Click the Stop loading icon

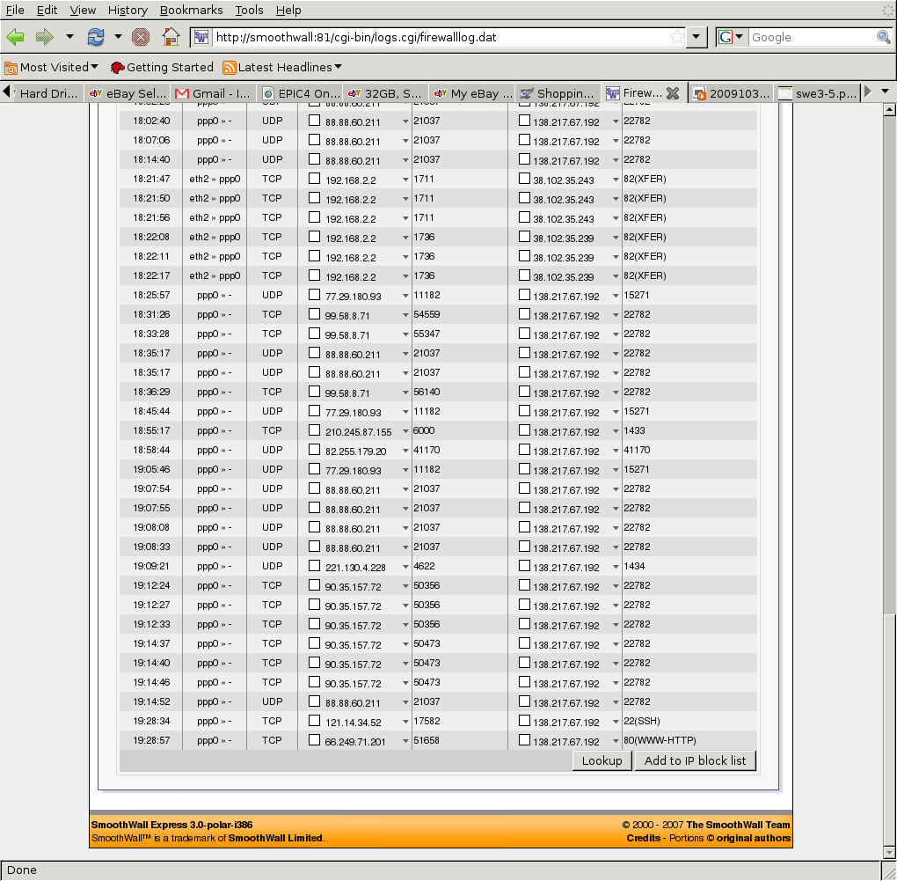pos(140,37)
